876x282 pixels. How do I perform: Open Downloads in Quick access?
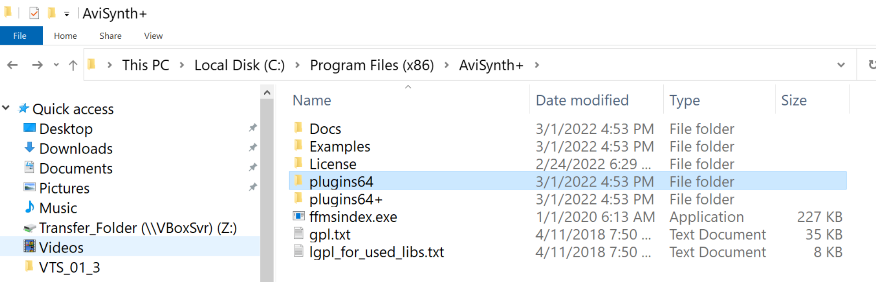click(x=76, y=149)
